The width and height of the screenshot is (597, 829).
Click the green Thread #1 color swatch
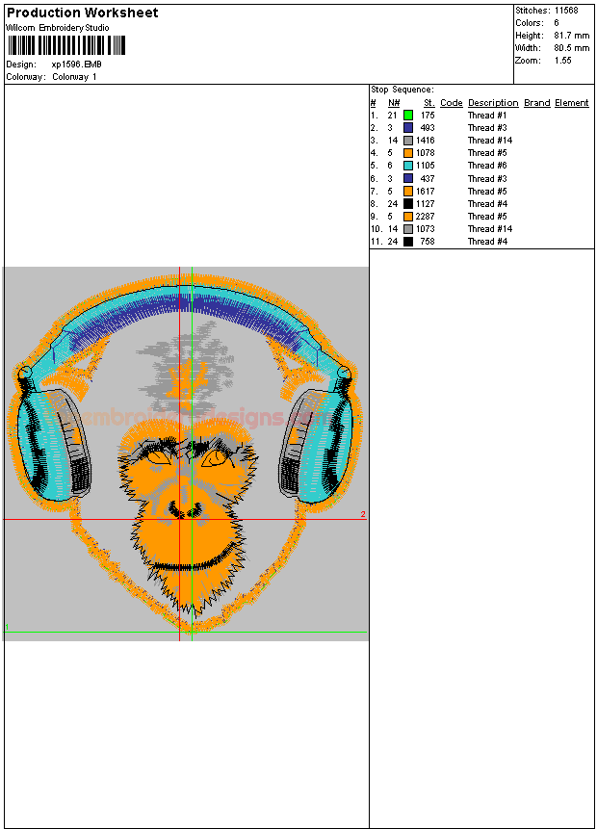coord(408,115)
